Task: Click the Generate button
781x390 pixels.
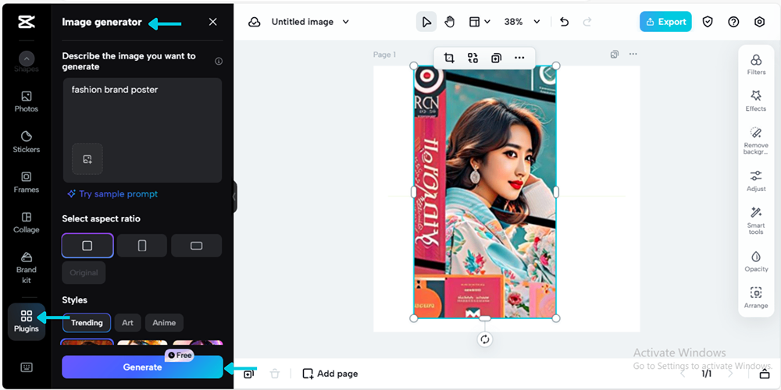Action: coord(142,367)
